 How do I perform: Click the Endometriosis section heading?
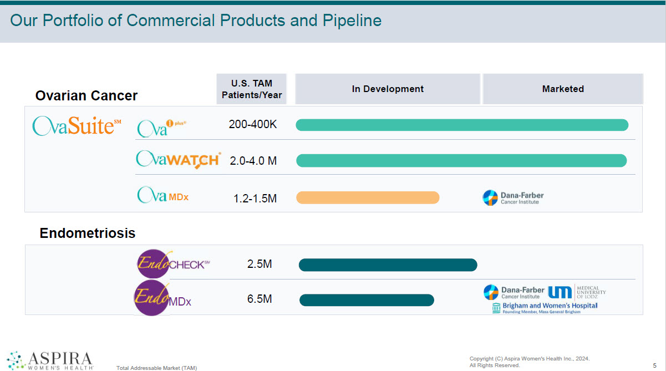point(88,233)
